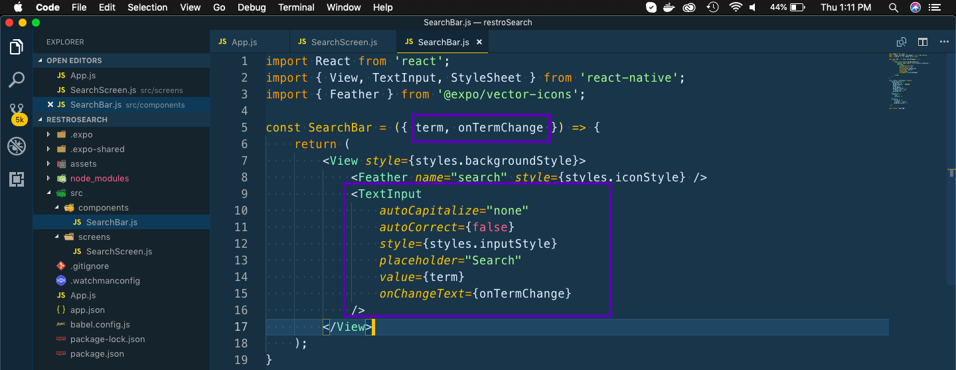This screenshot has width=956, height=370.
Task: Open Source Control view with 5k badge
Action: click(x=17, y=113)
